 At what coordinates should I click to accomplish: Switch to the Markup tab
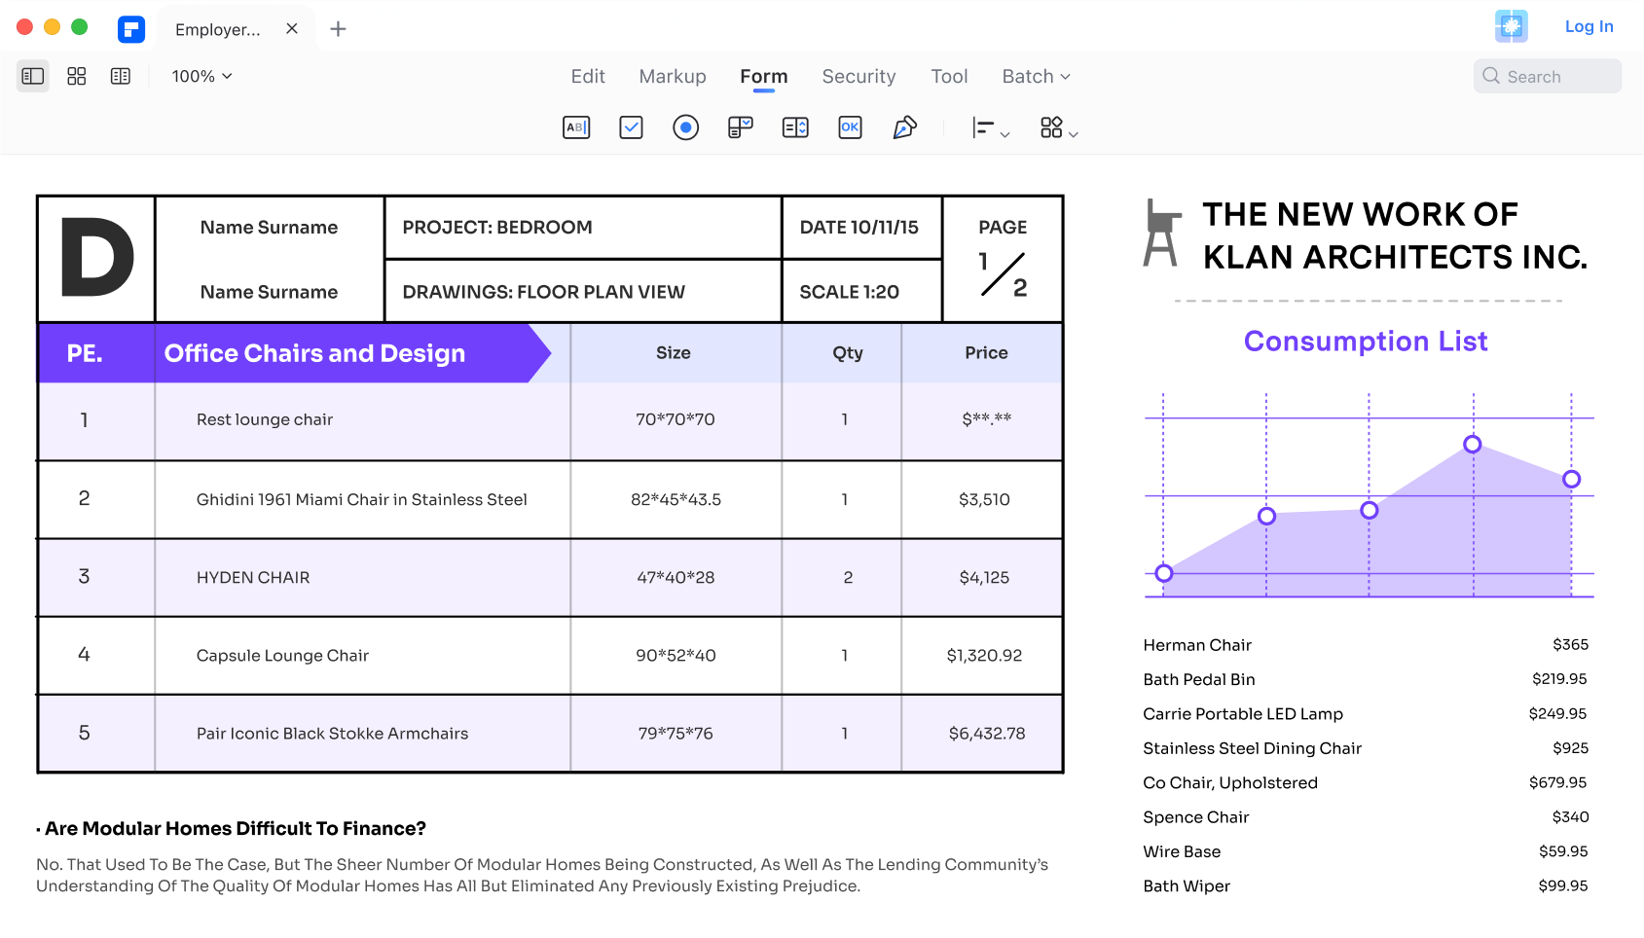pyautogui.click(x=673, y=76)
